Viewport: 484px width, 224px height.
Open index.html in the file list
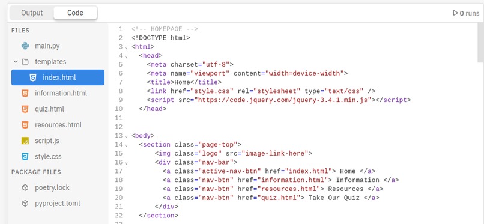point(58,77)
